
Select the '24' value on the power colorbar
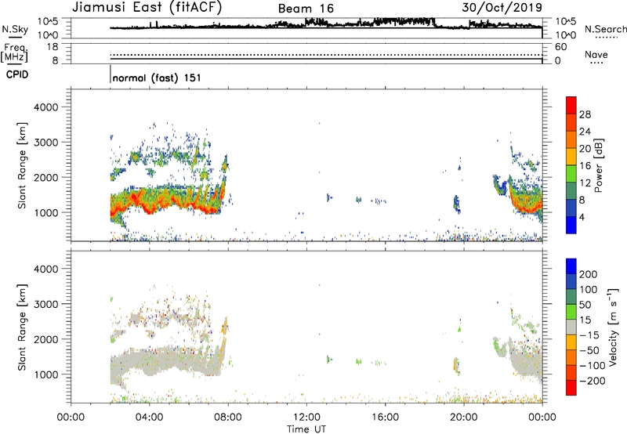click(585, 132)
